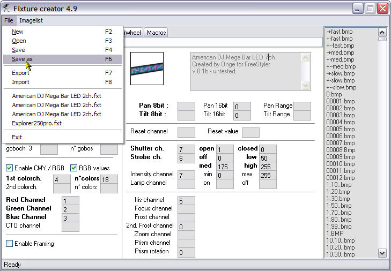Switch to the Macros tab
Screen dimensions: 391x271
click(157, 33)
